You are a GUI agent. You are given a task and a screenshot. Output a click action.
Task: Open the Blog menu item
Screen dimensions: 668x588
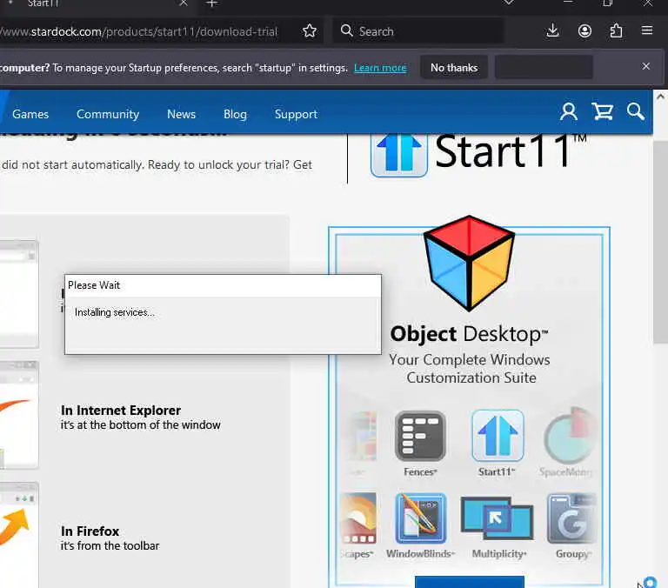point(235,114)
